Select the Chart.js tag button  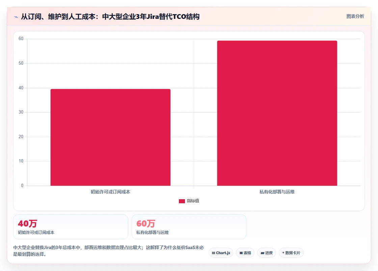(221, 253)
